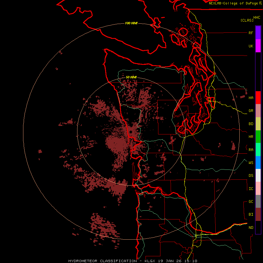The image size is (263, 263).
Task: Click the 15:10 timestamp in the caption
Action: tap(191, 261)
